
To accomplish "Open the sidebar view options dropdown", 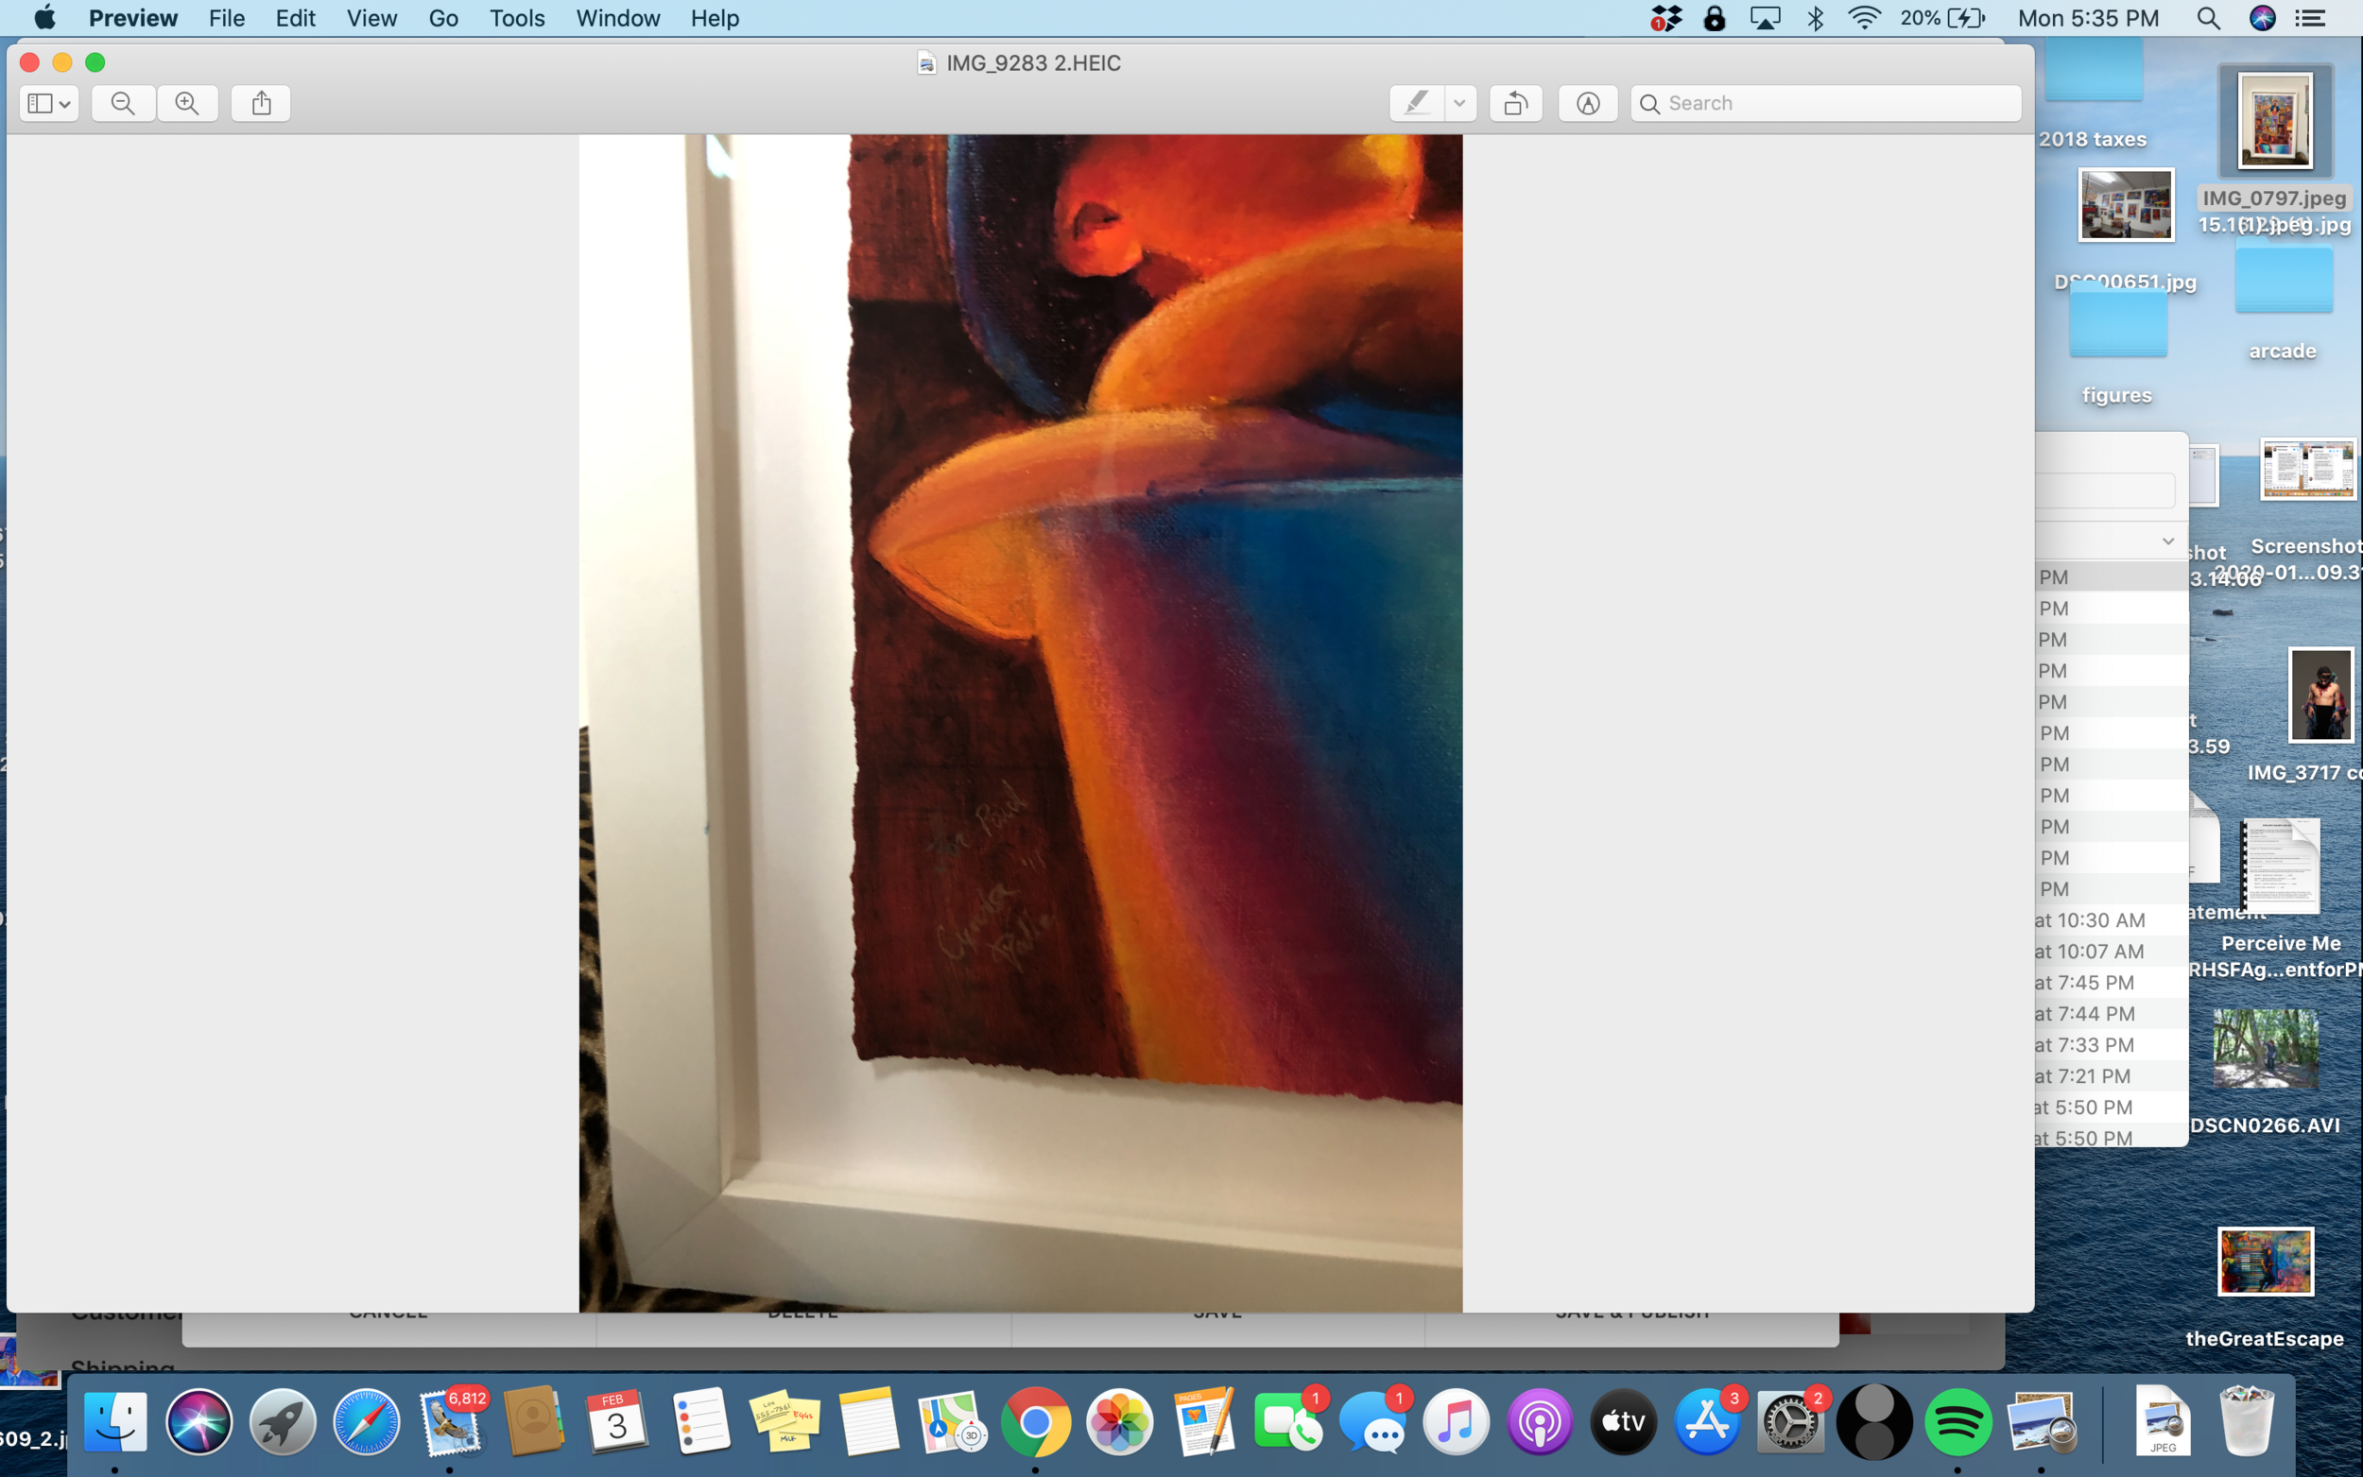I will (x=49, y=104).
